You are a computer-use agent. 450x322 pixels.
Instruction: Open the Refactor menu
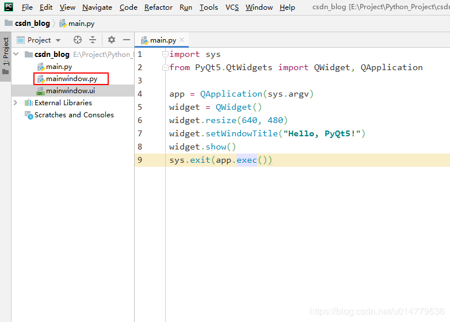coord(158,7)
